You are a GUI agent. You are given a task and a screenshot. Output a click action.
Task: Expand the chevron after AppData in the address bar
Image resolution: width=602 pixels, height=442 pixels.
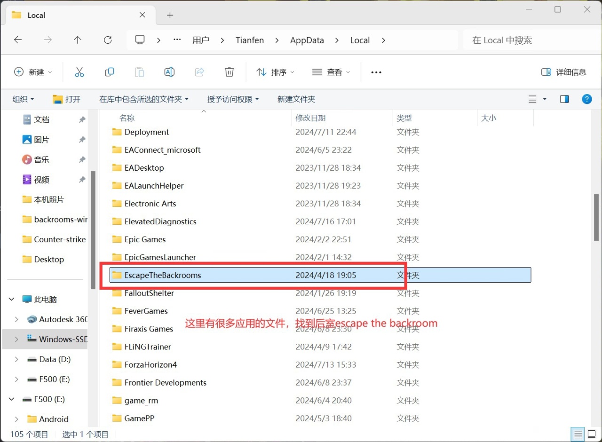[337, 40]
